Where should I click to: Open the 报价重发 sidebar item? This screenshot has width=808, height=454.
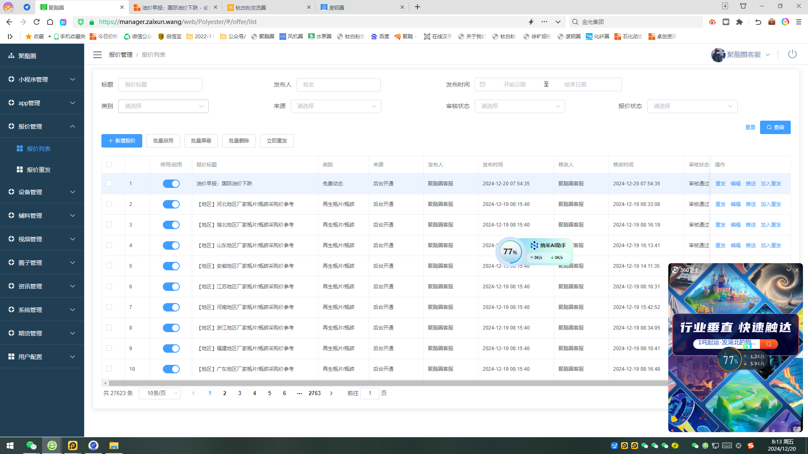[38, 170]
